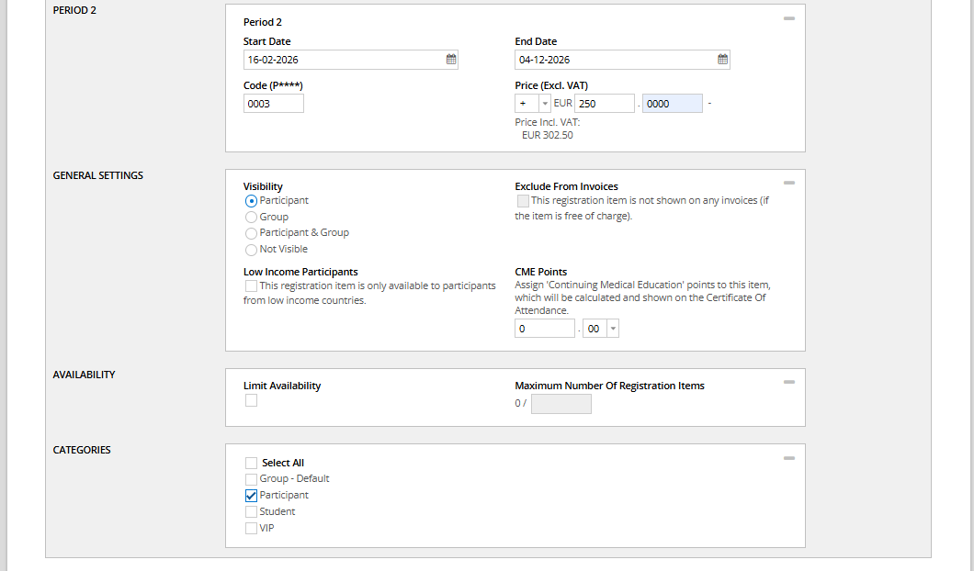Image resolution: width=974 pixels, height=571 pixels.
Task: Select the Group visibility radio button
Action: click(251, 217)
